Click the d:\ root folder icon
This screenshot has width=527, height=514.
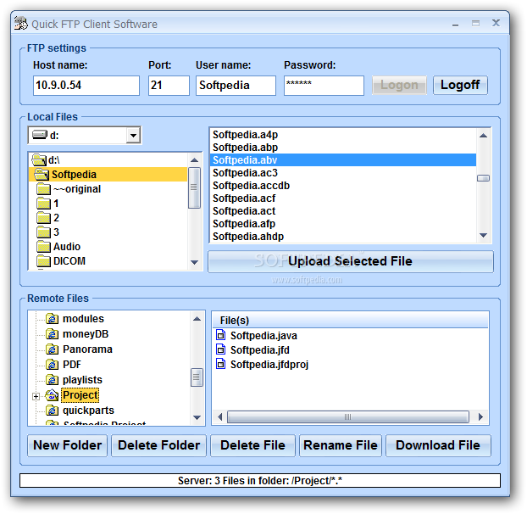[x=39, y=159]
